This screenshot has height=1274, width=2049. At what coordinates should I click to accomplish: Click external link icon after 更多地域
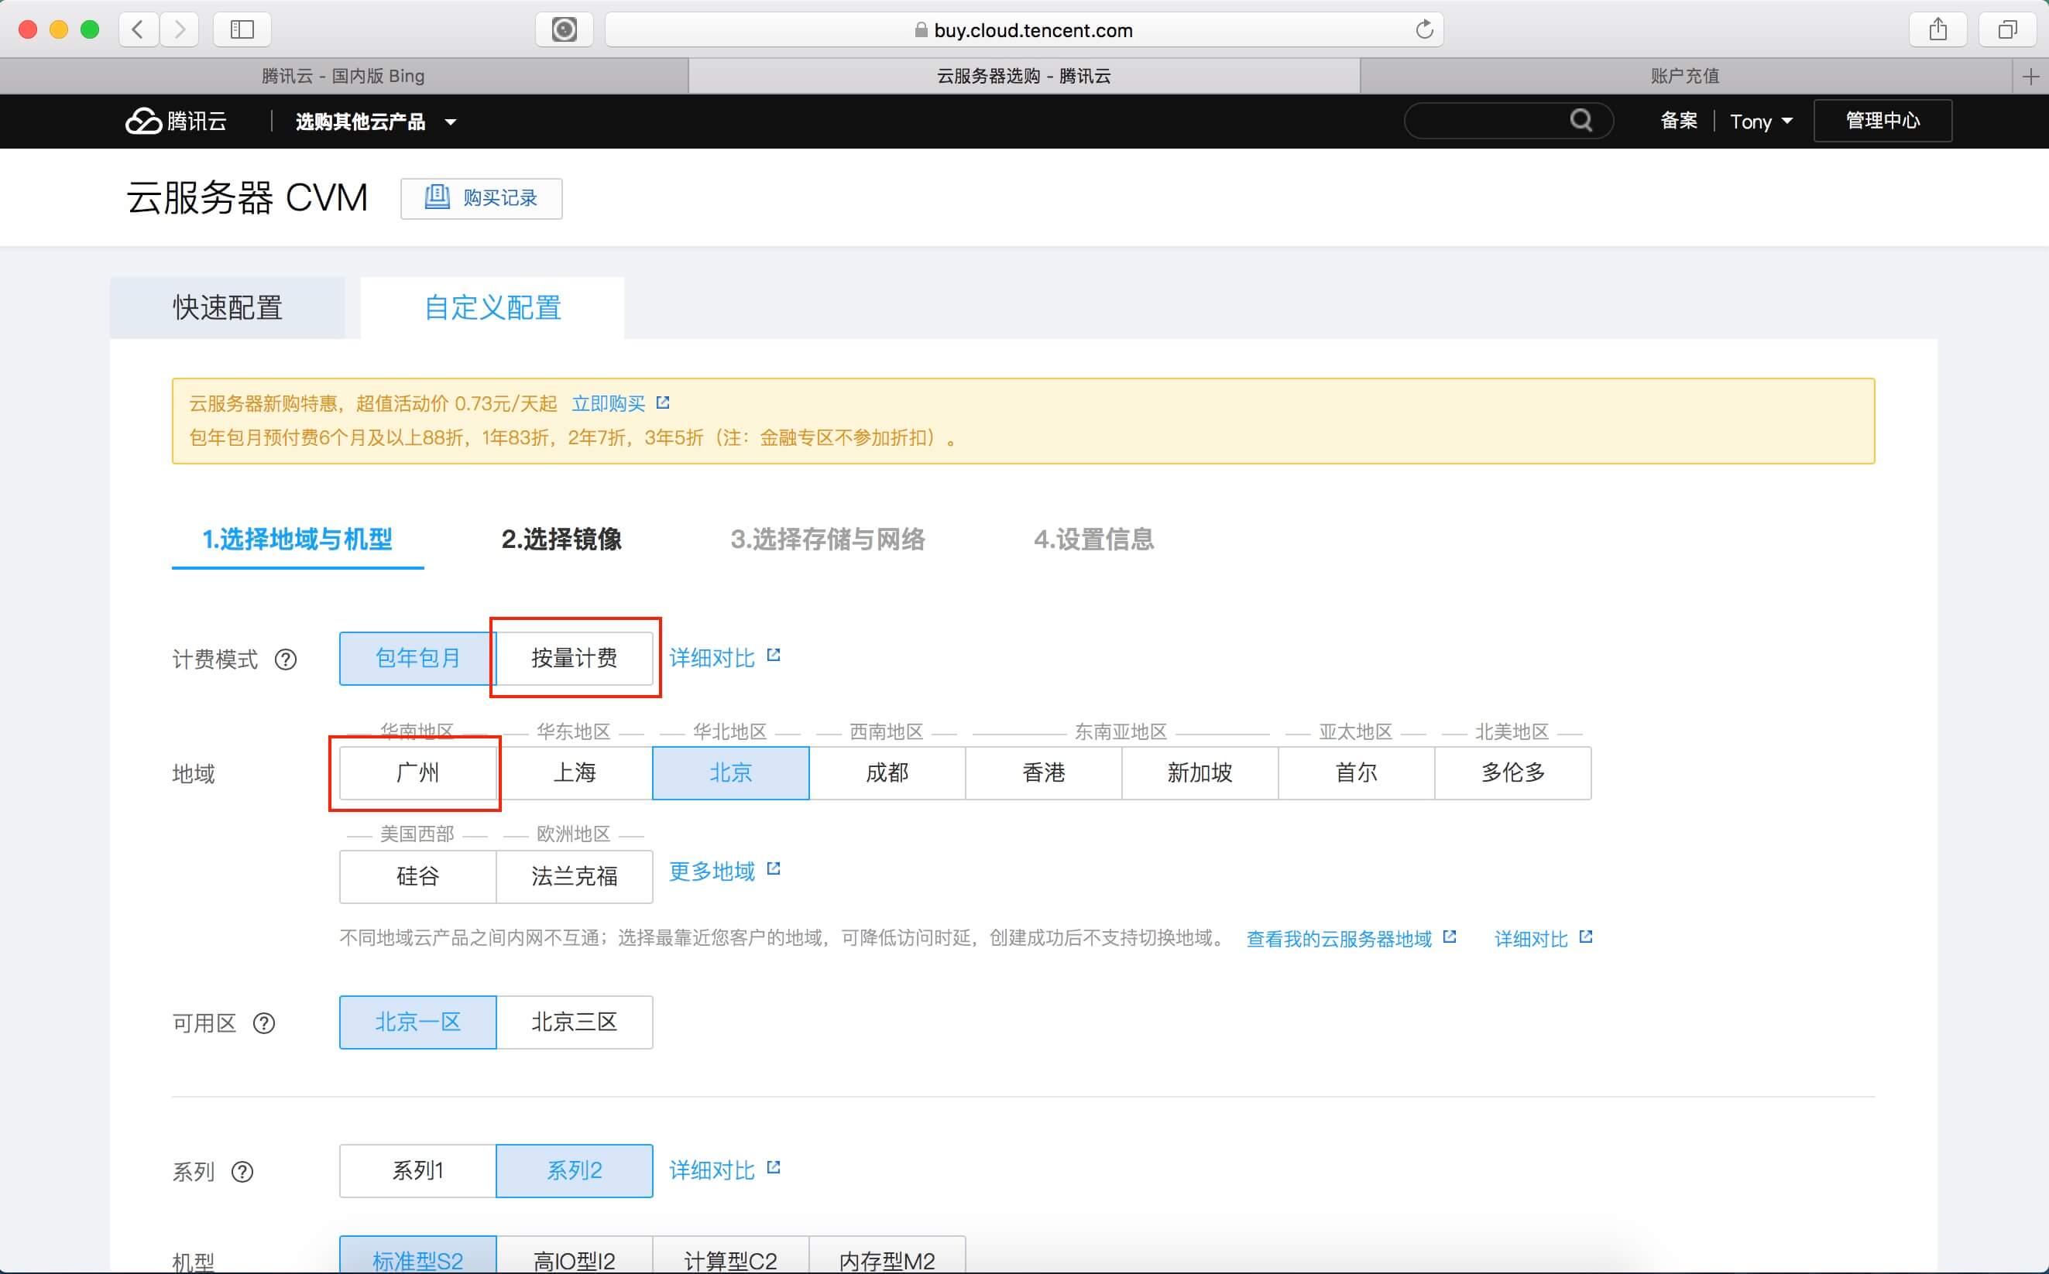(x=773, y=868)
